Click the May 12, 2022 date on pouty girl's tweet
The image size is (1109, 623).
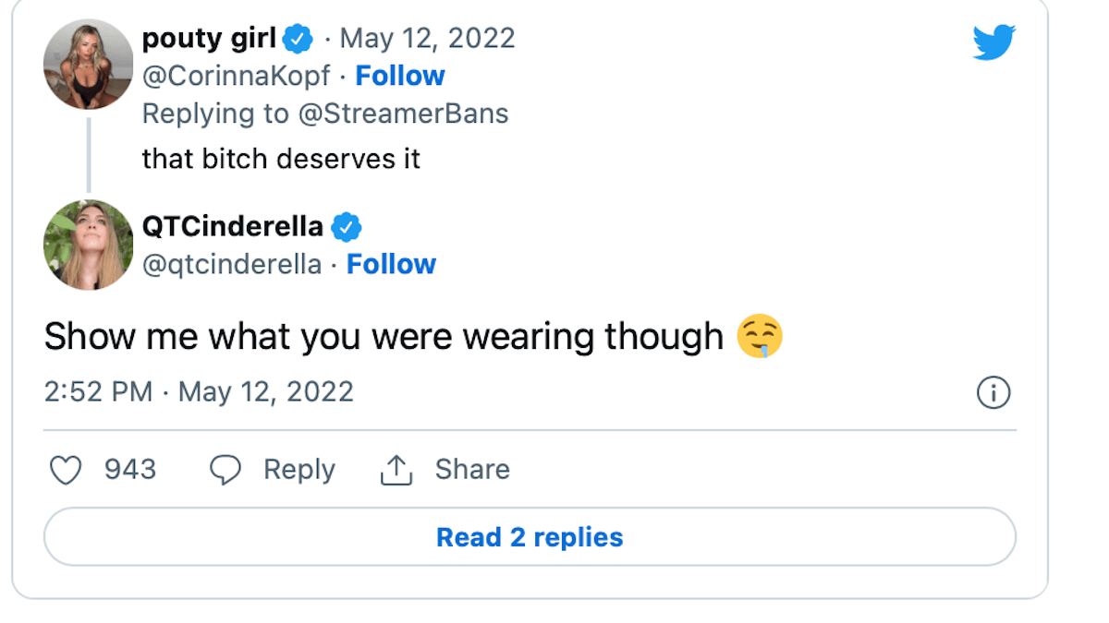(x=428, y=38)
